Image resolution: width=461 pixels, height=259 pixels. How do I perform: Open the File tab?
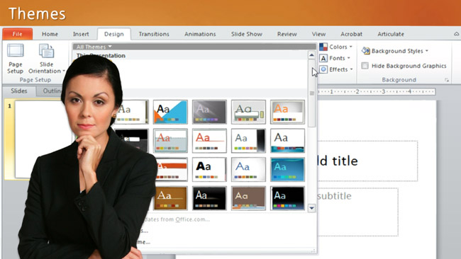click(x=17, y=34)
